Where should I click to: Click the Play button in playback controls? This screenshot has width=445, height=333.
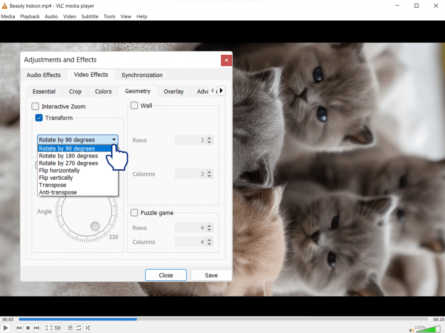pos(5,328)
